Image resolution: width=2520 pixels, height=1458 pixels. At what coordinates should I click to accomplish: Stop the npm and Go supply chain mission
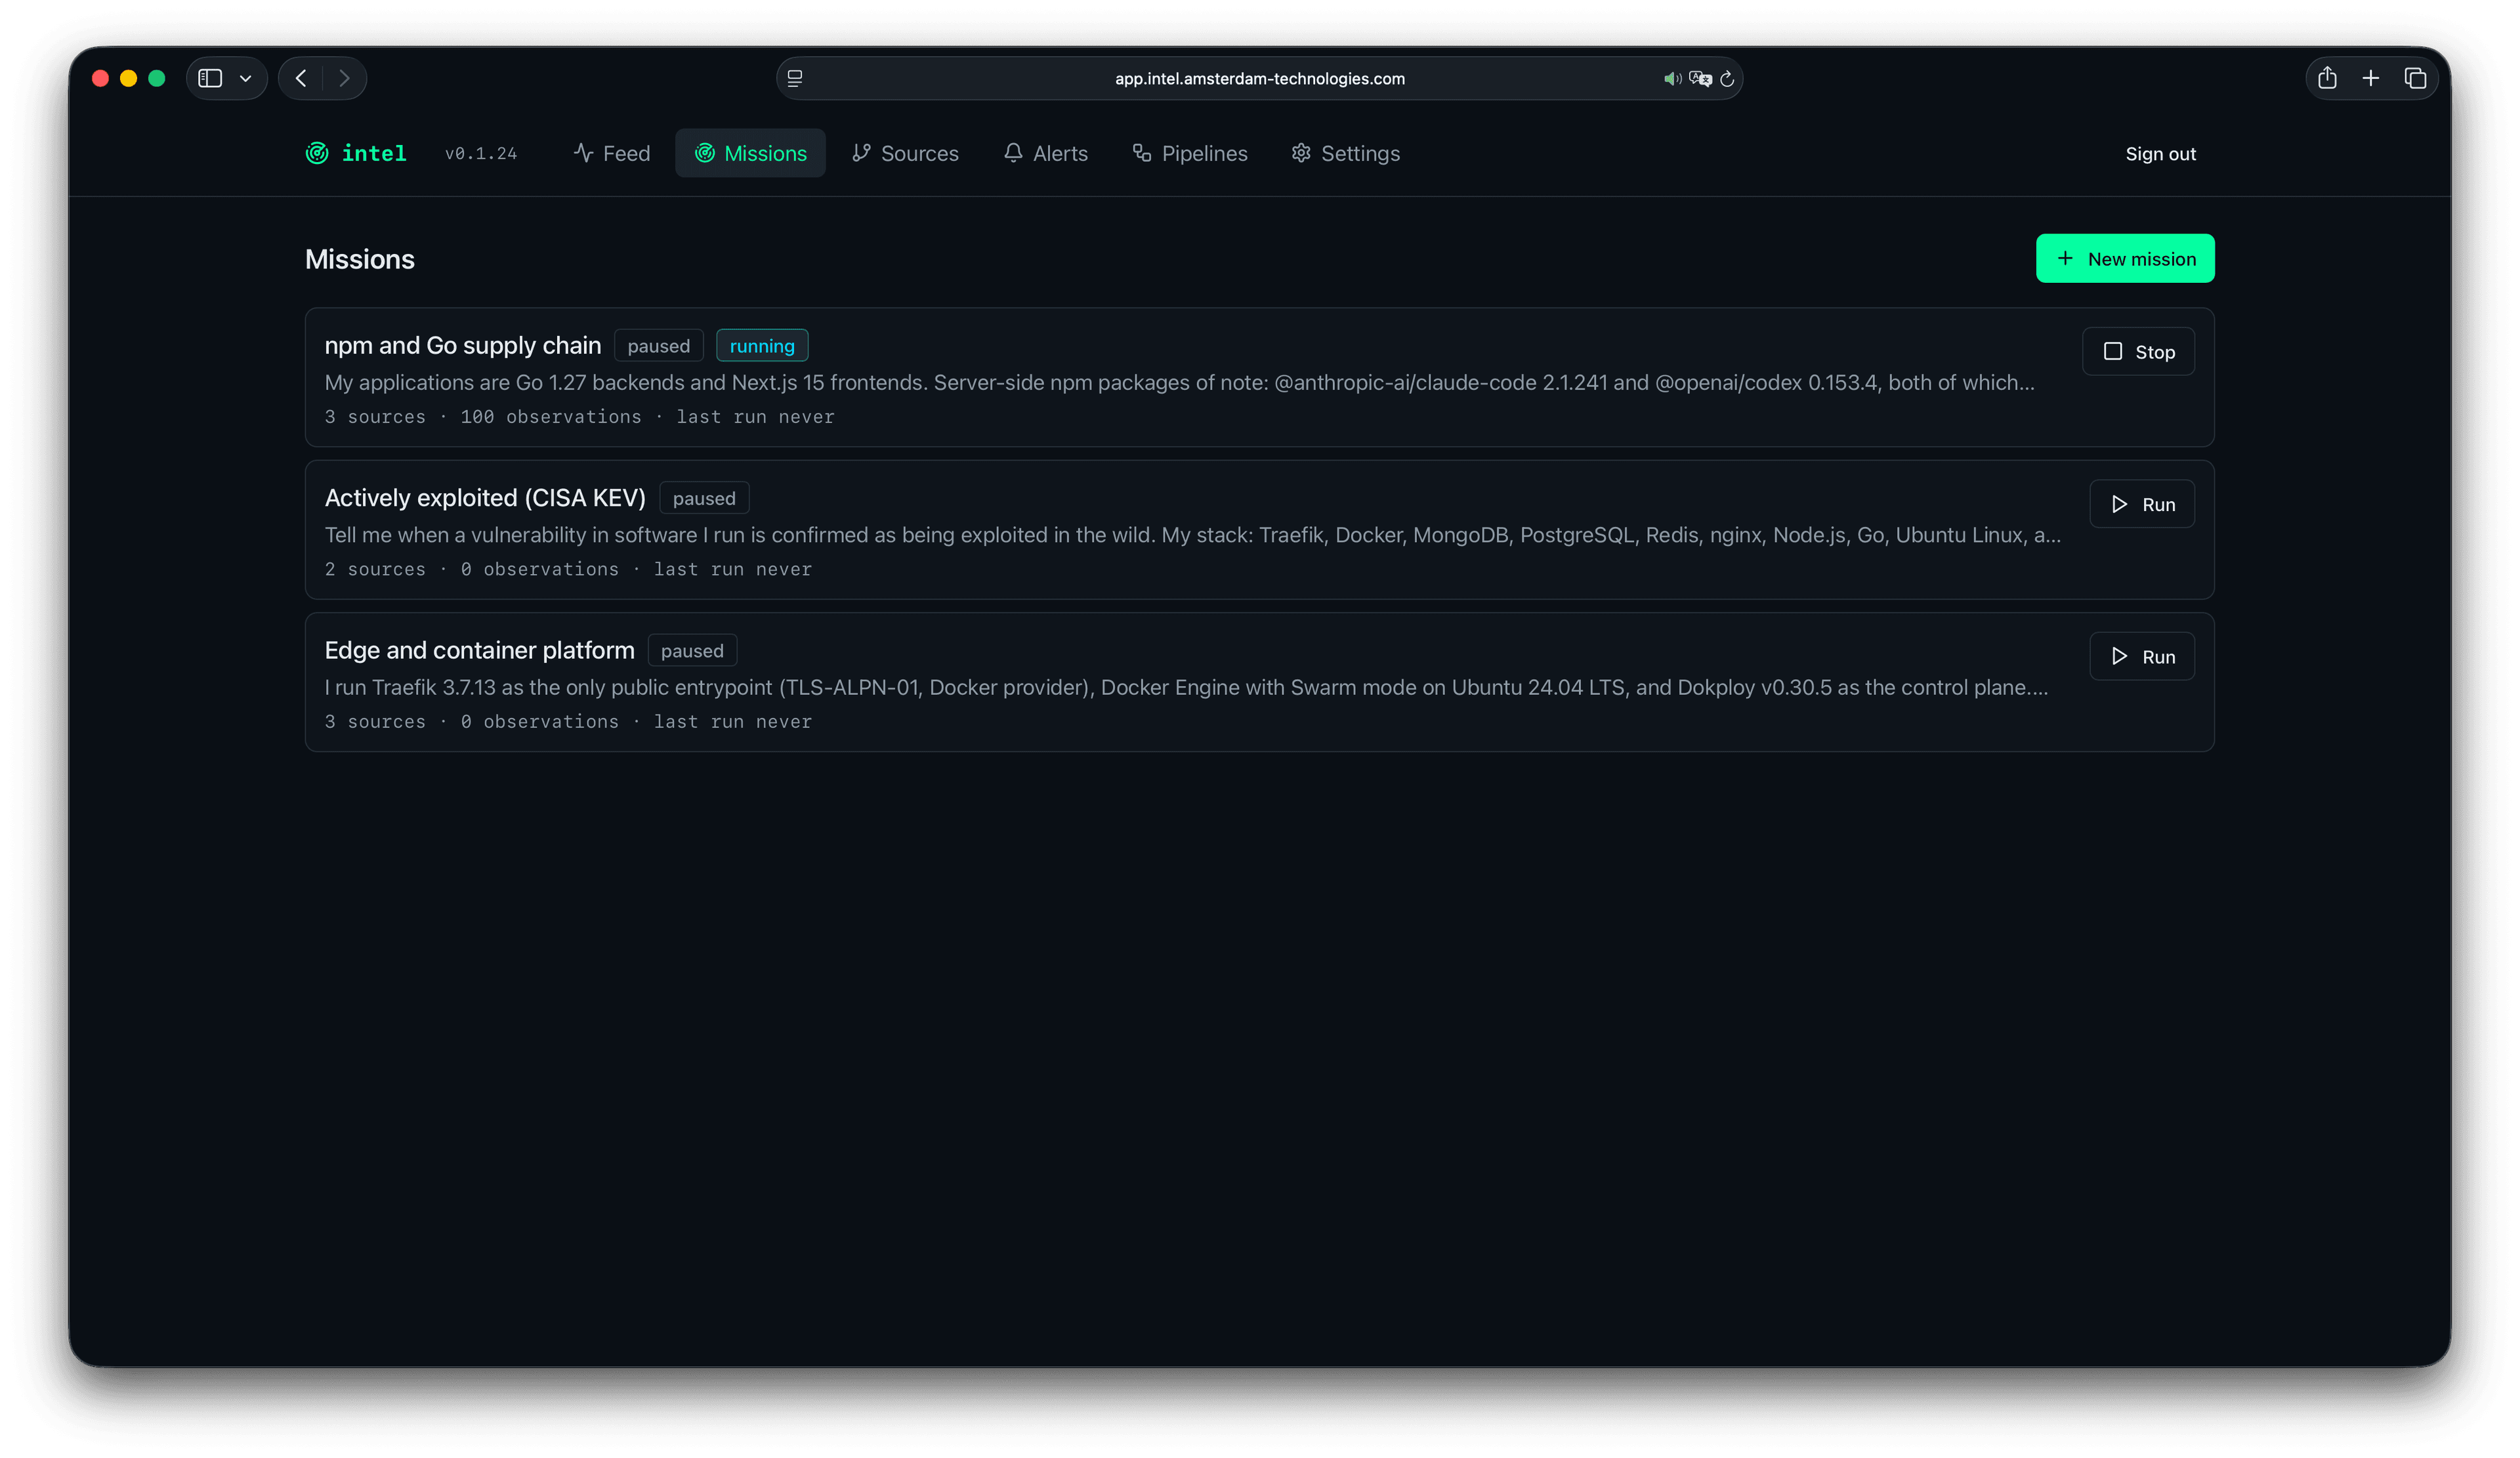tap(2138, 352)
